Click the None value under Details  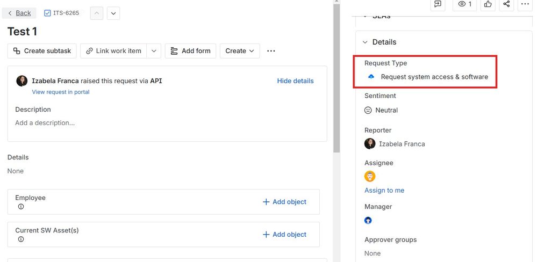click(16, 171)
